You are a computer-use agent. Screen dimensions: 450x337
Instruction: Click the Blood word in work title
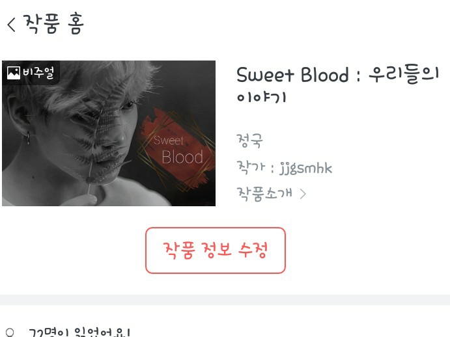point(324,75)
